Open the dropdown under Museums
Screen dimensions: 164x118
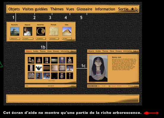click(15, 39)
